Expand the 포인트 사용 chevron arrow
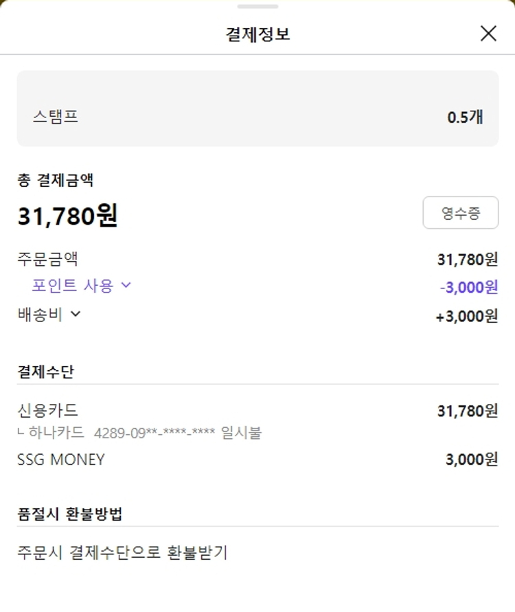This screenshot has height=612, width=515. tap(126, 285)
